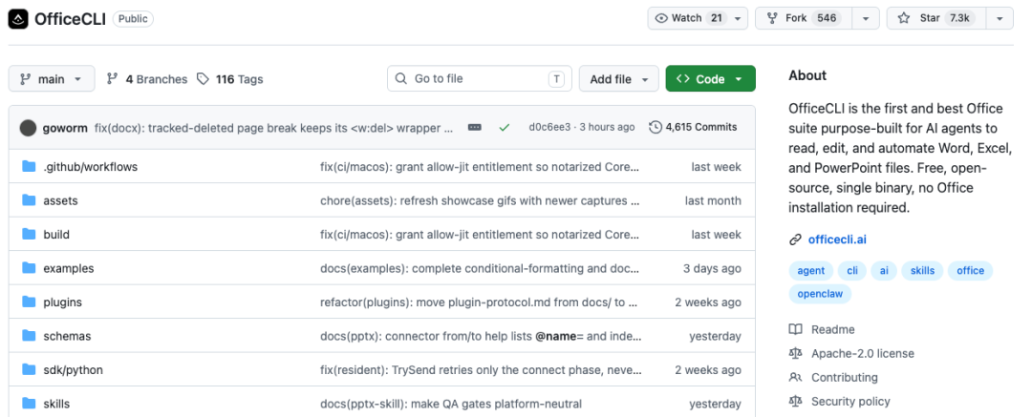Click the OfficeCLI repository avatar logo
This screenshot has width=1032, height=417.
pos(18,19)
